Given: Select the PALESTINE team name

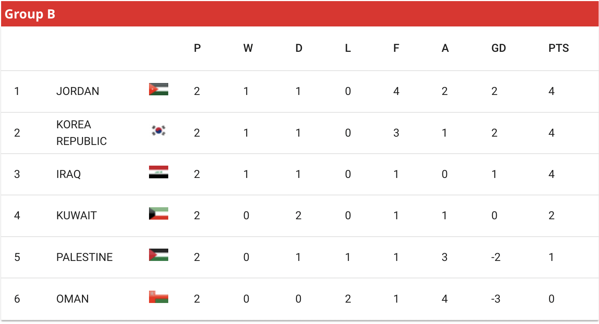Looking at the screenshot, I should click(x=84, y=257).
